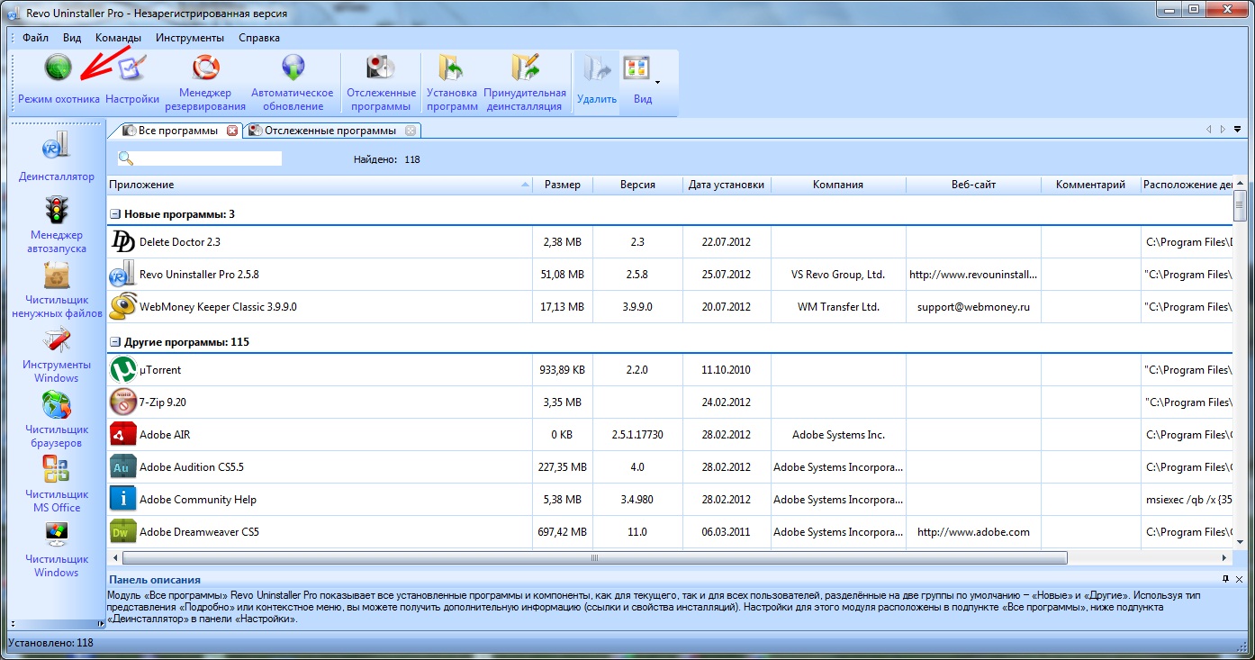Click VS Revo Group, Ltd. company cell
Viewport: 1255px width, 660px height.
click(x=838, y=275)
